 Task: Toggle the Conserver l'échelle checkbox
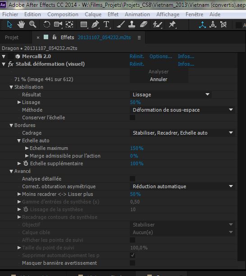tap(132, 118)
